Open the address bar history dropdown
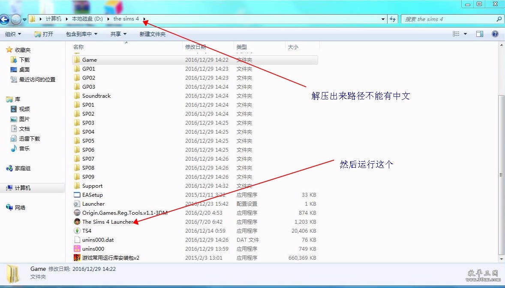 tap(383, 19)
